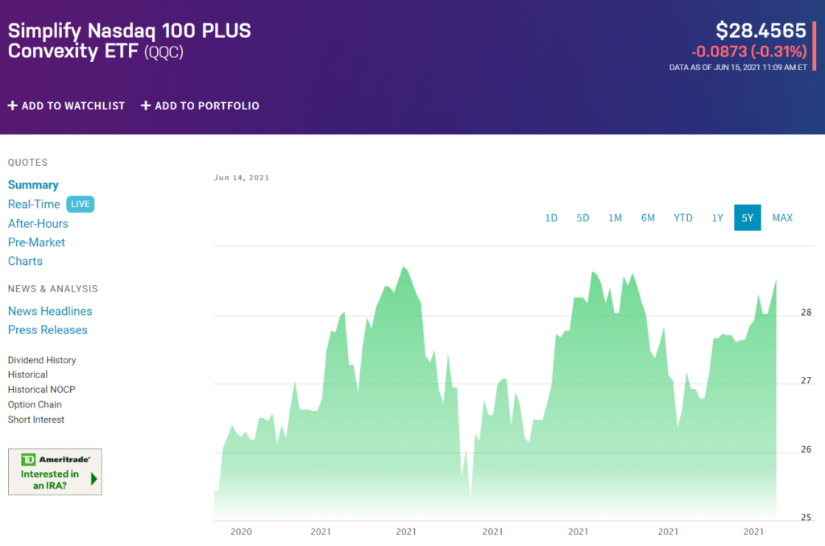Image resolution: width=825 pixels, height=546 pixels.
Task: Go to Pre-Market quotes
Action: [36, 242]
